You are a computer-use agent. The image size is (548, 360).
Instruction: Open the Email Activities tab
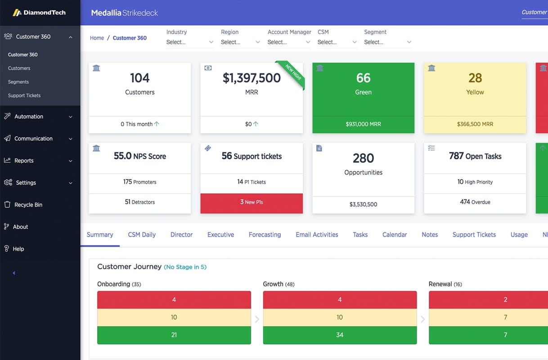point(317,234)
